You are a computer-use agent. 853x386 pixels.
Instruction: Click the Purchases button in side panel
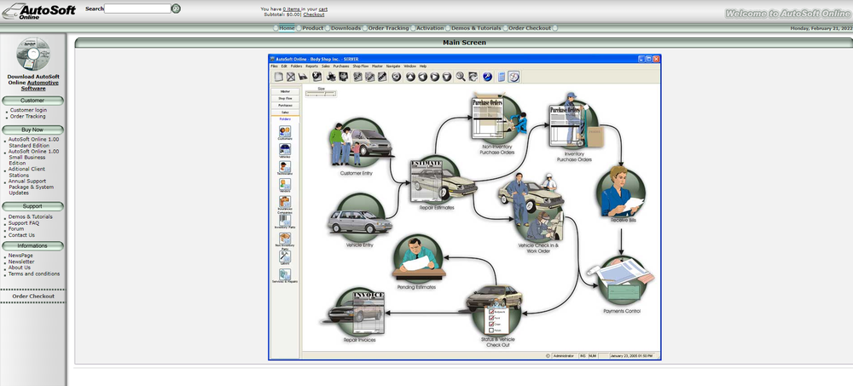coord(285,106)
